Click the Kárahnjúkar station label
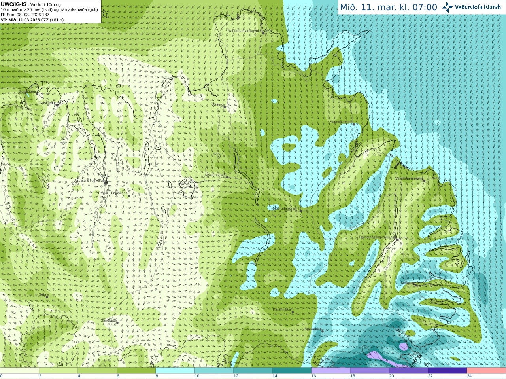The image size is (506, 379). coord(282,309)
